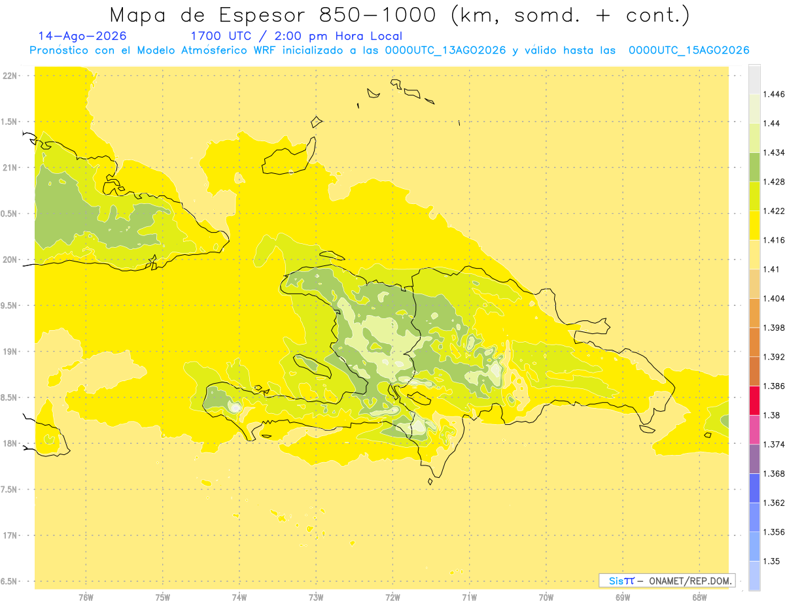Click the latitude label '18N'

point(10,444)
